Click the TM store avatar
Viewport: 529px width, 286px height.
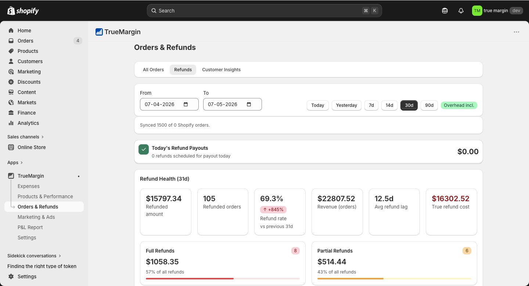point(477,11)
